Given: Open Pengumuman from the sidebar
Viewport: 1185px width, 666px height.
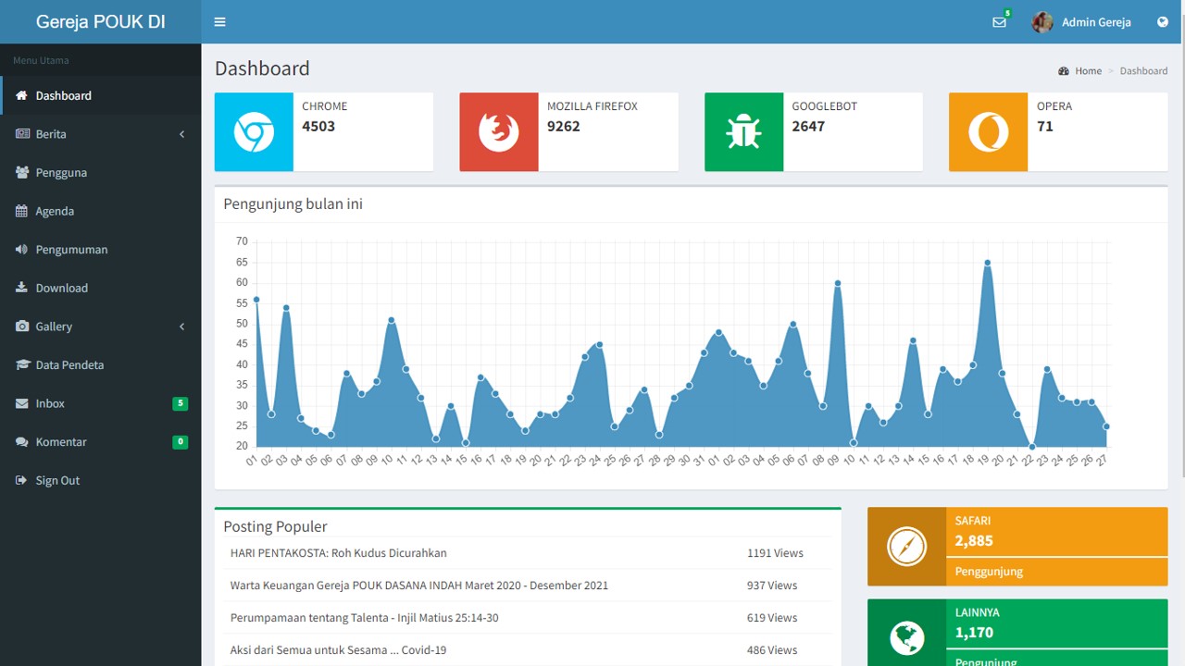Looking at the screenshot, I should (x=71, y=250).
